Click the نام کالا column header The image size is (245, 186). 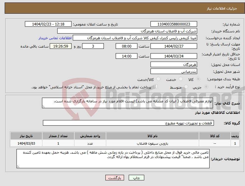click(152, 136)
